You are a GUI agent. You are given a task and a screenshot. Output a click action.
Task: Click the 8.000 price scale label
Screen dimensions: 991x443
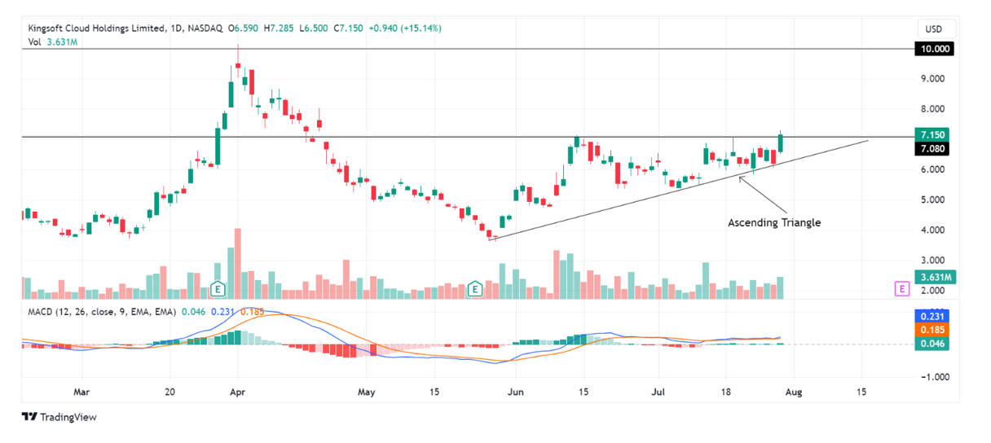[x=932, y=109]
